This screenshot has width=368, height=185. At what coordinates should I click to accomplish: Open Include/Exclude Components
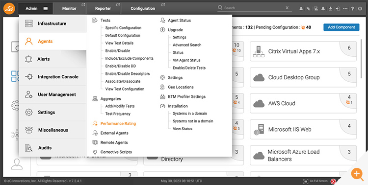130,58
